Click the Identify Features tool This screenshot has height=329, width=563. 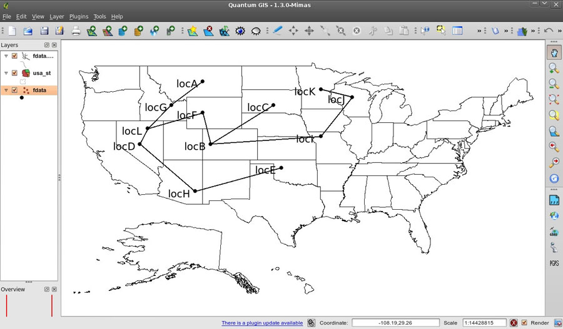pyautogui.click(x=425, y=31)
